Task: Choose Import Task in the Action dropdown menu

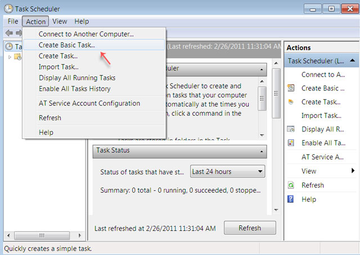Action: (94, 67)
